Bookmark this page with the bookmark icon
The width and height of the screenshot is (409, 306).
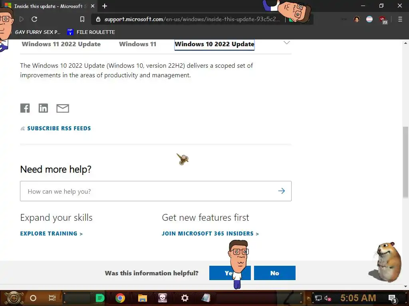pyautogui.click(x=82, y=19)
